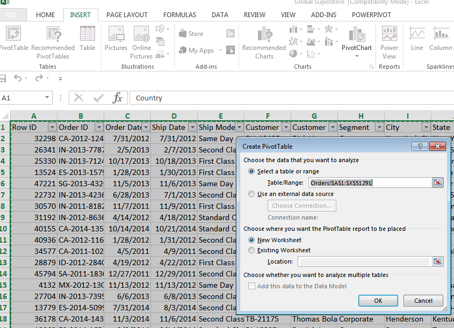Click the insert scatter chart icon

[x=311, y=54]
